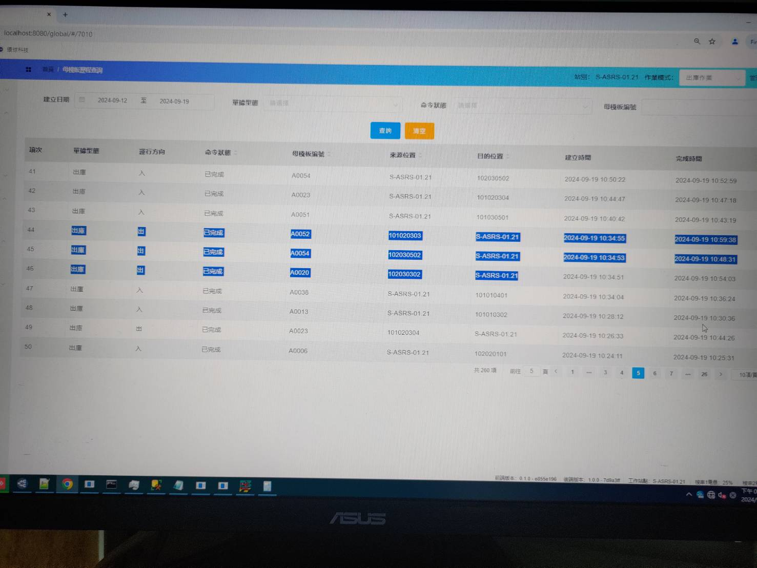The height and width of the screenshot is (568, 757).
Task: Click the 運行方向 column header
Action: click(x=152, y=152)
